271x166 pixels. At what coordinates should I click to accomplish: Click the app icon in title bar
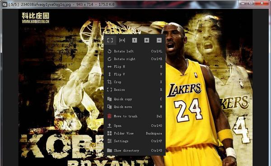pos(5,5)
